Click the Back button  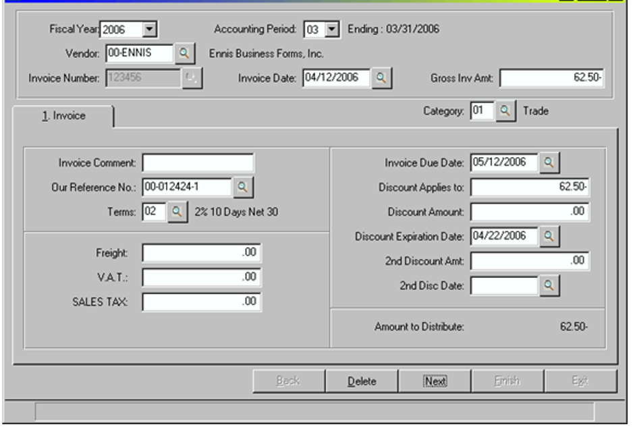(x=289, y=381)
